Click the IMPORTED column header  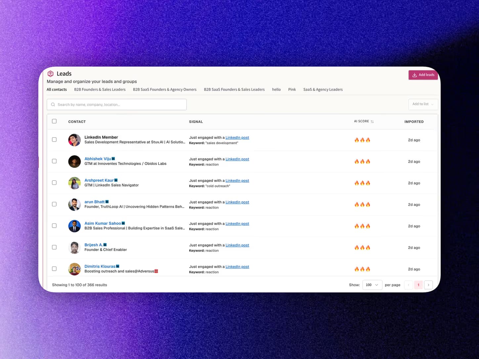414,122
